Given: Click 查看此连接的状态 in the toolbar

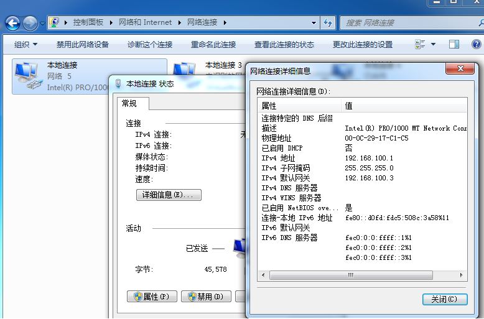Looking at the screenshot, I should tap(284, 44).
